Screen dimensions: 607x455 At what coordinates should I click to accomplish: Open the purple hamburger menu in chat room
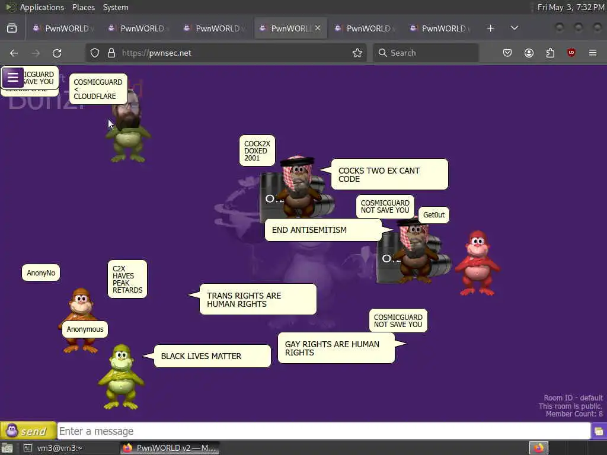13,78
